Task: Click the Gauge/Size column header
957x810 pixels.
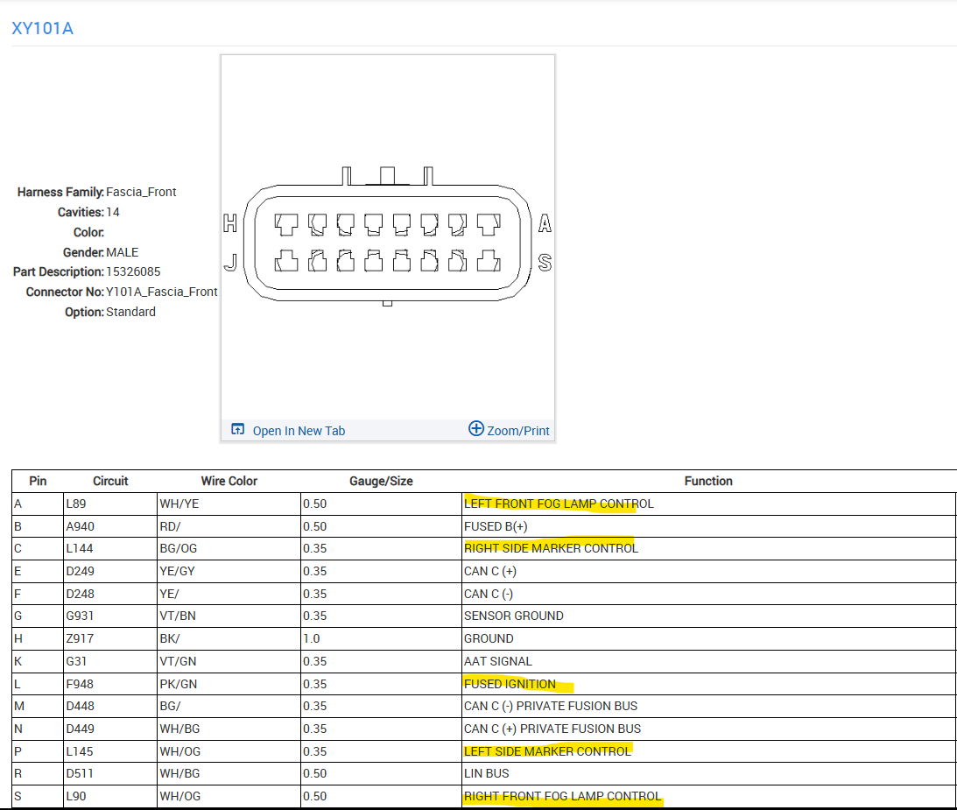Action: [381, 481]
